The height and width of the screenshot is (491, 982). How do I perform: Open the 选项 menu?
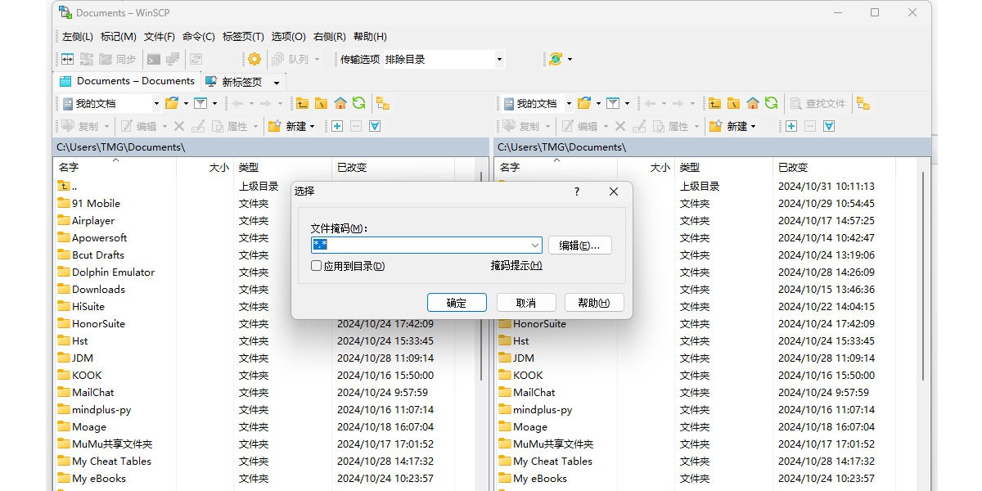[x=288, y=36]
